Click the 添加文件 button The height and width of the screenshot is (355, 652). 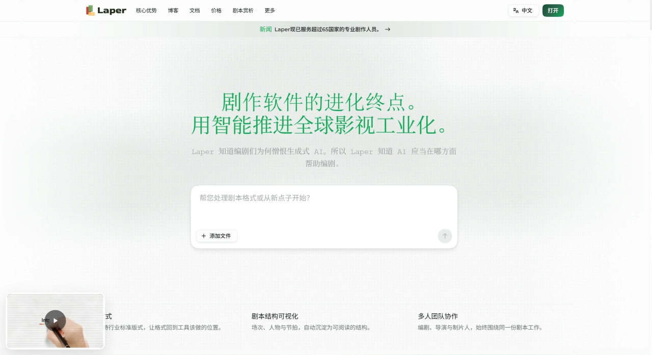click(x=216, y=236)
